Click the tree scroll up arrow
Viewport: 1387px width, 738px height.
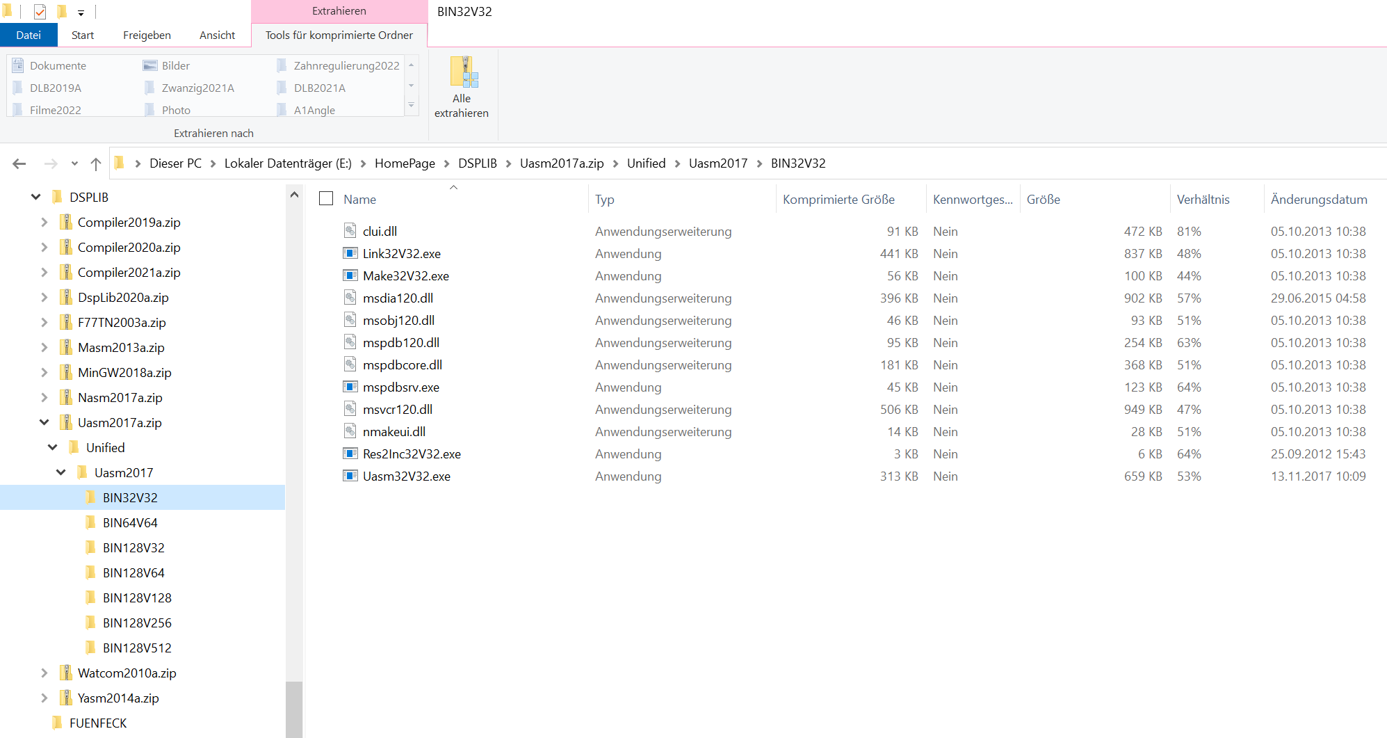click(x=294, y=195)
